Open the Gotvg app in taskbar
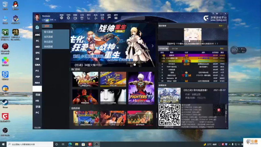Image resolution: width=261 pixels, height=147 pixels. click(90, 144)
